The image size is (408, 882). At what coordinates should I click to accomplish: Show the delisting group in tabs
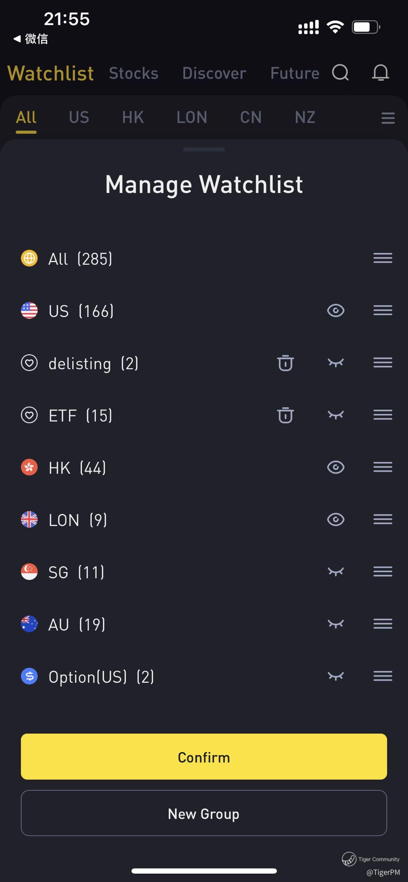[335, 363]
